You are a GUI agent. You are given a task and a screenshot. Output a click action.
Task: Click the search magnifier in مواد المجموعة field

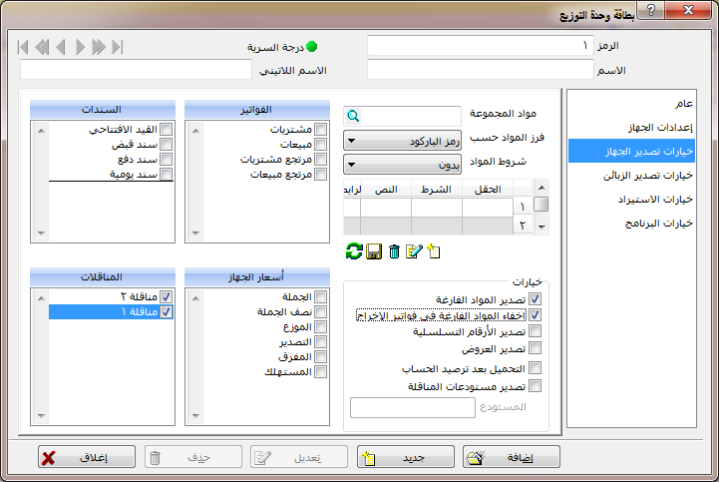[353, 116]
